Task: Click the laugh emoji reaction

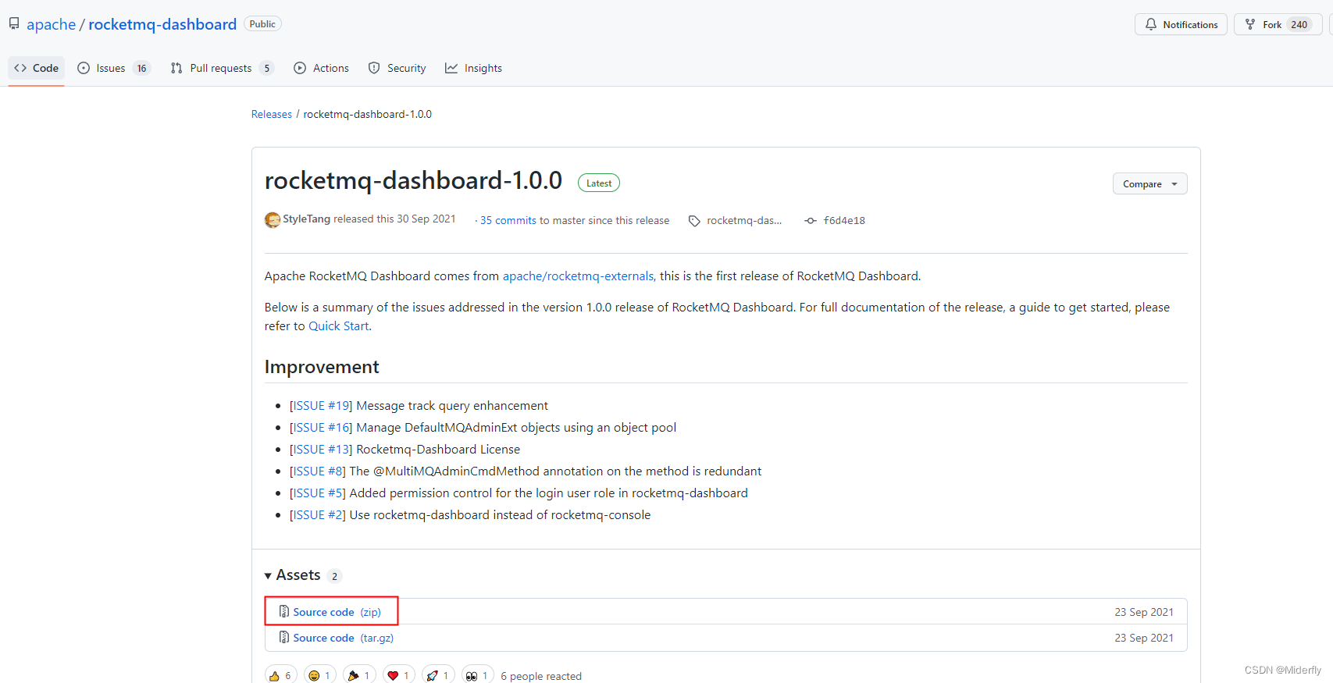Action: coord(320,675)
